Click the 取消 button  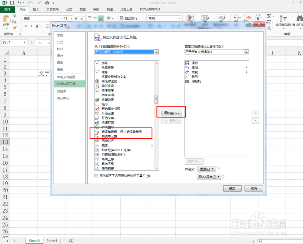point(254,188)
